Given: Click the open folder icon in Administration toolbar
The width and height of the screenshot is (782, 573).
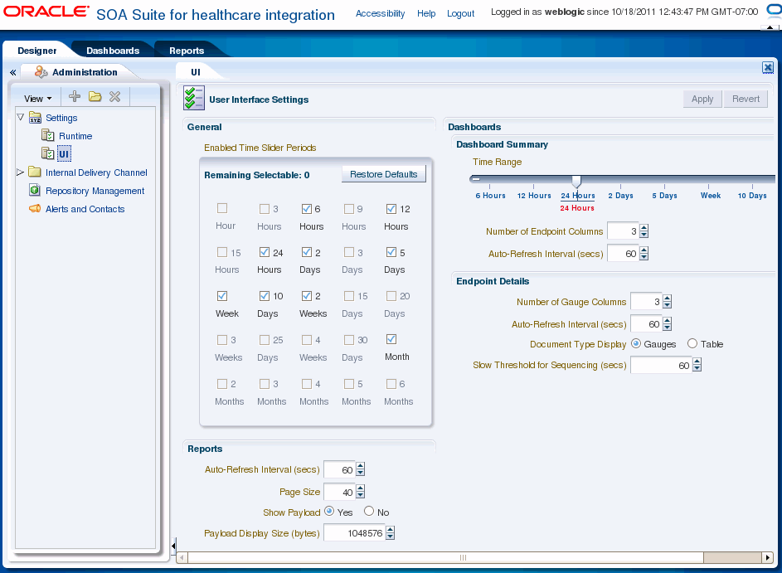Looking at the screenshot, I should 95,97.
